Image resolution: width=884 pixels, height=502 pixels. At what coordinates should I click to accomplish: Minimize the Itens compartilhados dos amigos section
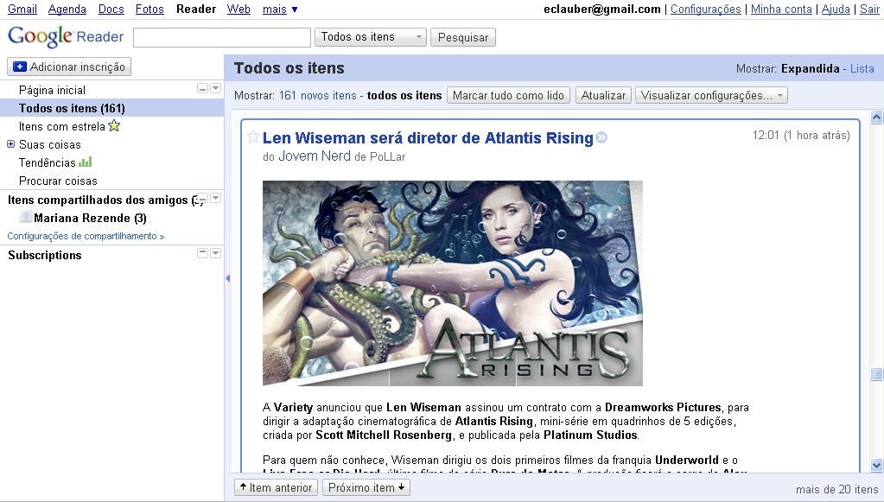(202, 199)
